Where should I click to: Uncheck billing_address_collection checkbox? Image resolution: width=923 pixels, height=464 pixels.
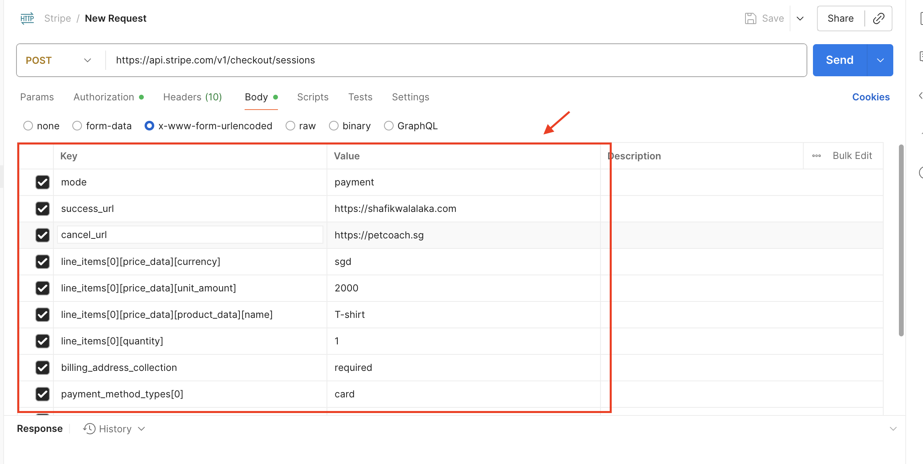point(43,368)
